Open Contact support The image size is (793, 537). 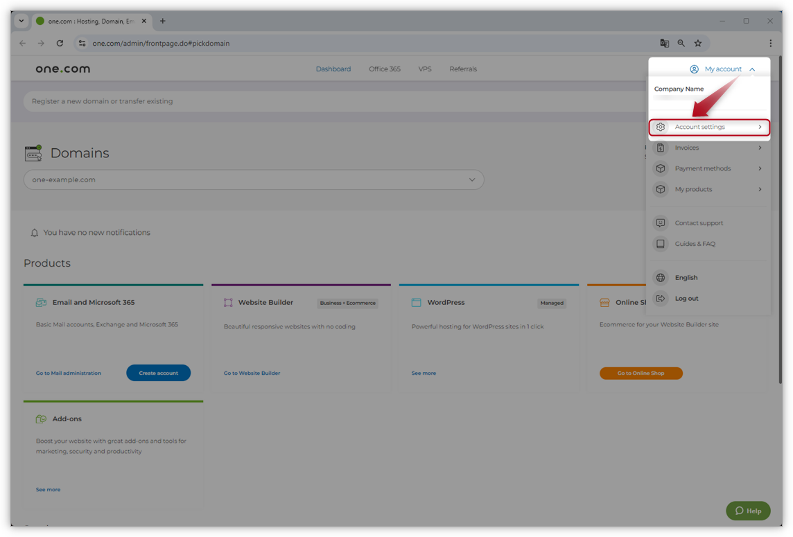coord(699,222)
